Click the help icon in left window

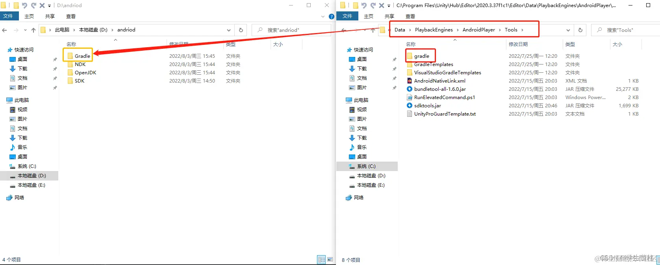(332, 17)
